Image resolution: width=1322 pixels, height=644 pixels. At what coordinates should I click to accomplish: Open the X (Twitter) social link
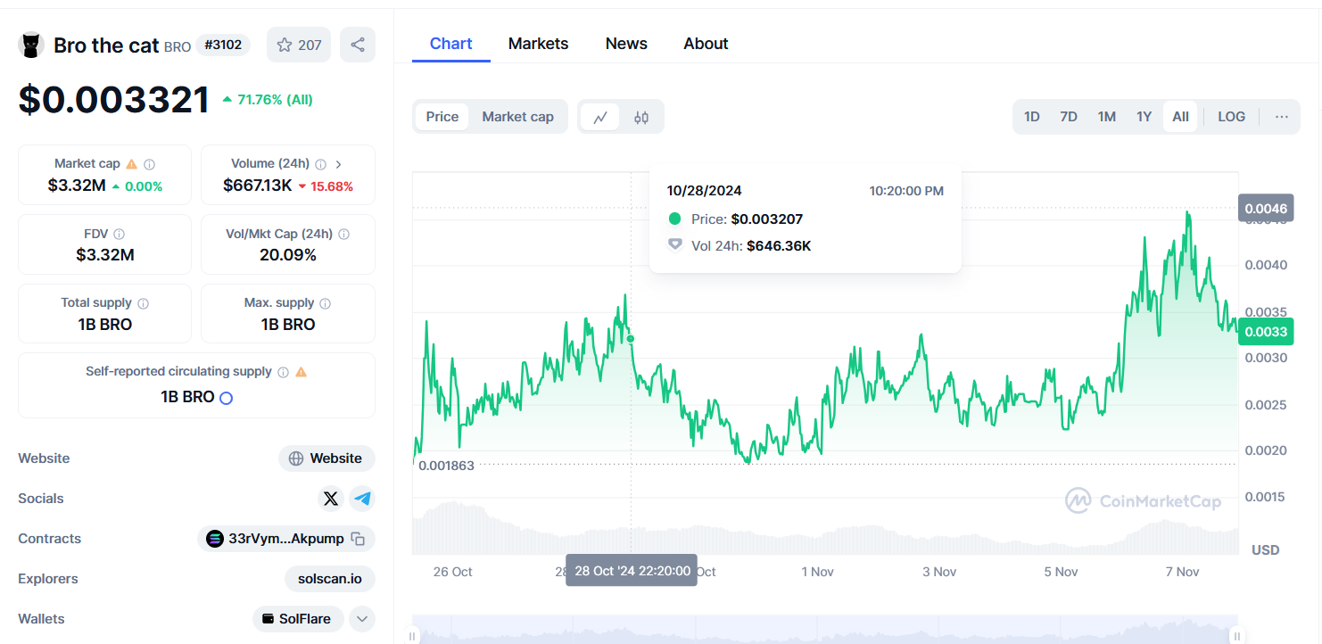(331, 499)
